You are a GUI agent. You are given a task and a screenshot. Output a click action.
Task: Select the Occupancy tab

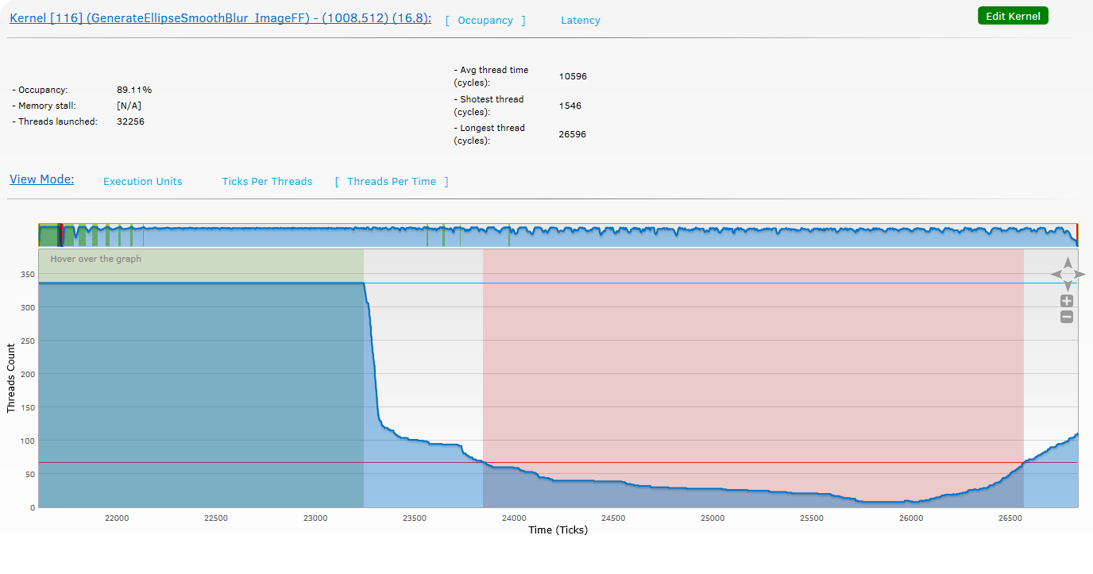click(x=485, y=21)
